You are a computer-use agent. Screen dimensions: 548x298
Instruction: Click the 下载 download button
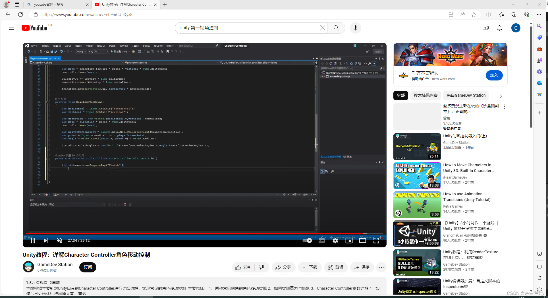pyautogui.click(x=310, y=267)
